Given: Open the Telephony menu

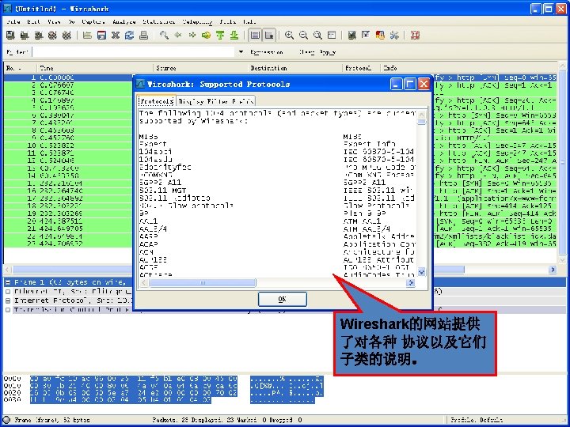Looking at the screenshot, I should coord(197,22).
